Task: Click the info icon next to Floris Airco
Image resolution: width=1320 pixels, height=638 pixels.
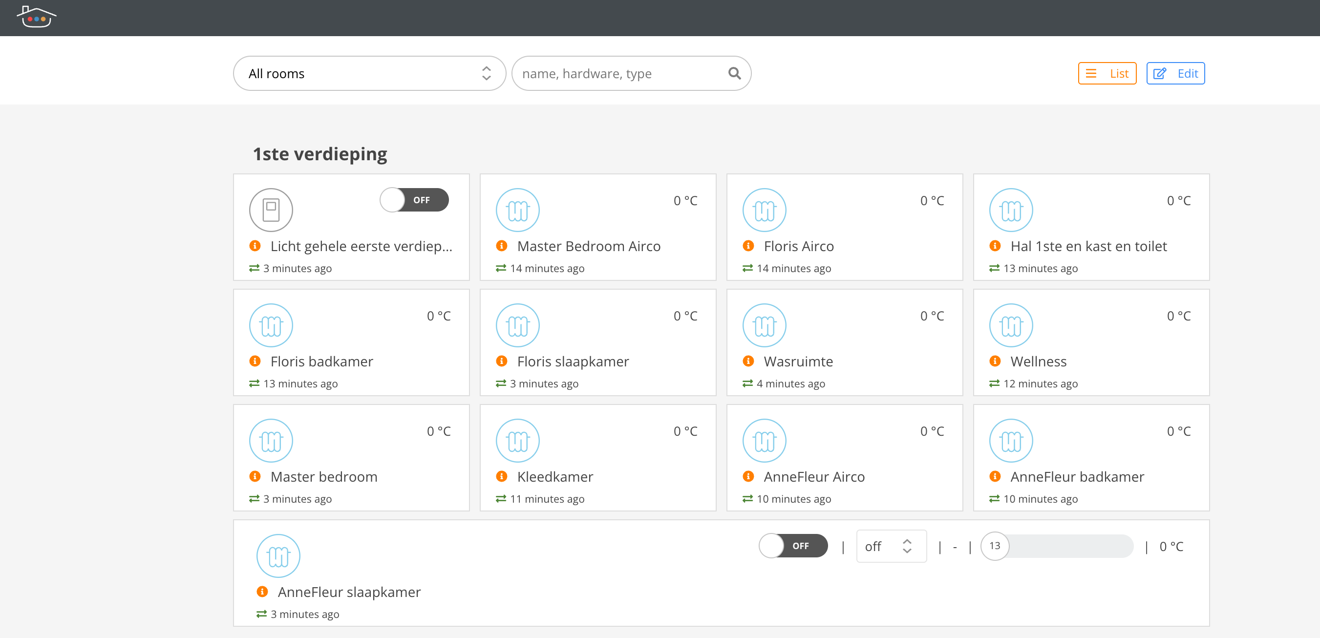Action: tap(747, 246)
